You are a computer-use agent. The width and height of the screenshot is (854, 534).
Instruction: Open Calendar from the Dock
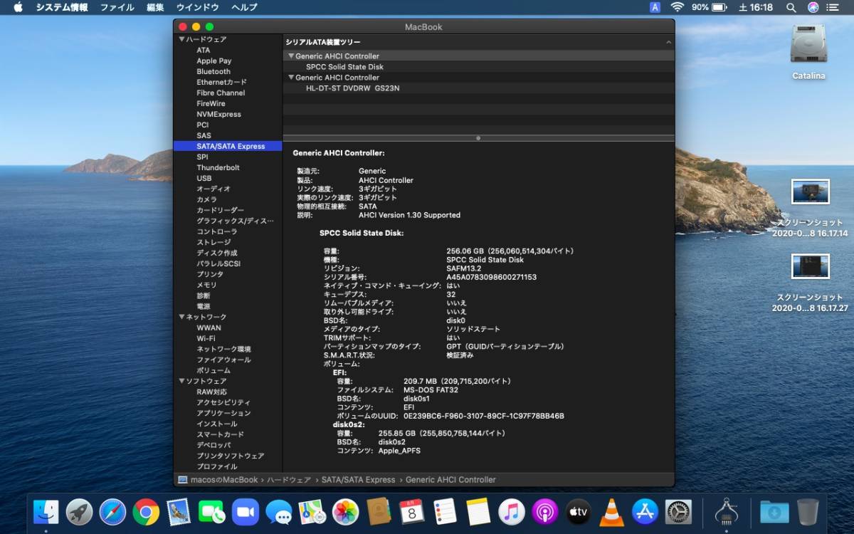411,511
